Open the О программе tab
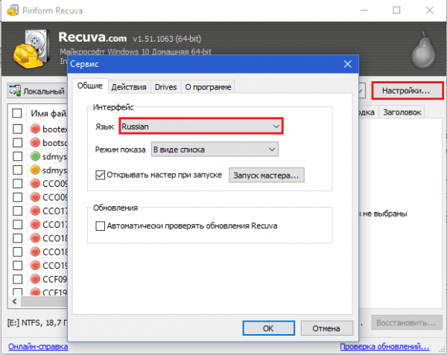 (x=208, y=87)
